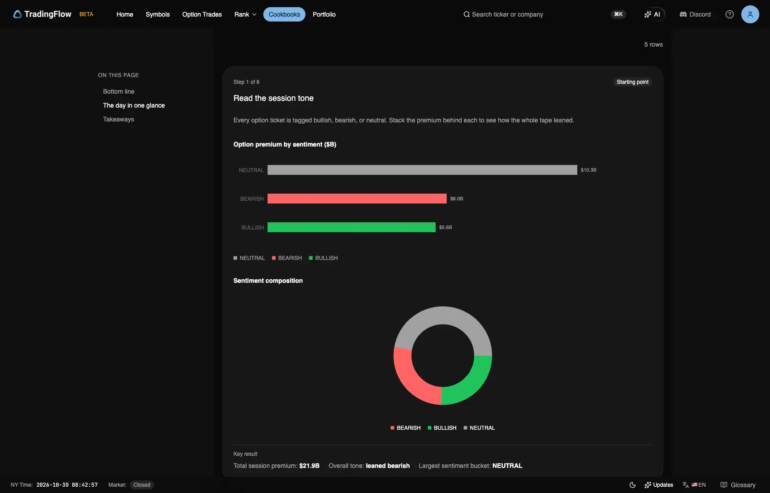Open the Discord link
The width and height of the screenshot is (770, 493).
pos(695,14)
